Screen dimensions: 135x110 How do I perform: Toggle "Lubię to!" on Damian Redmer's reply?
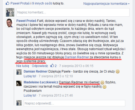point(30,76)
